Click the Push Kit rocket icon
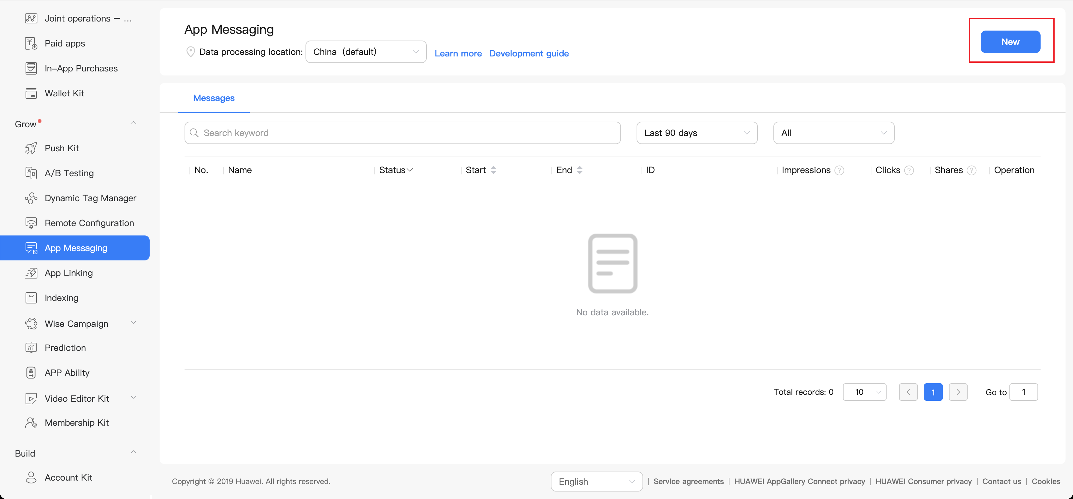 pos(31,148)
